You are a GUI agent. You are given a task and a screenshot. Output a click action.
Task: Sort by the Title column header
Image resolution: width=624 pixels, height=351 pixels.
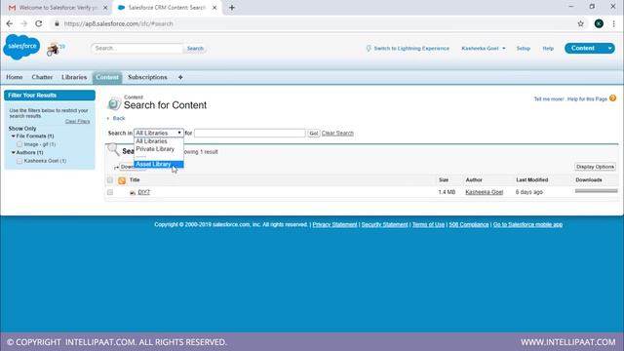(x=135, y=180)
